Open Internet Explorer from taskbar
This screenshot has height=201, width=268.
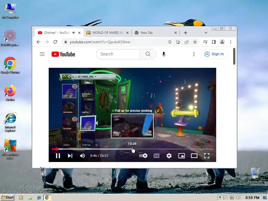click(39, 198)
